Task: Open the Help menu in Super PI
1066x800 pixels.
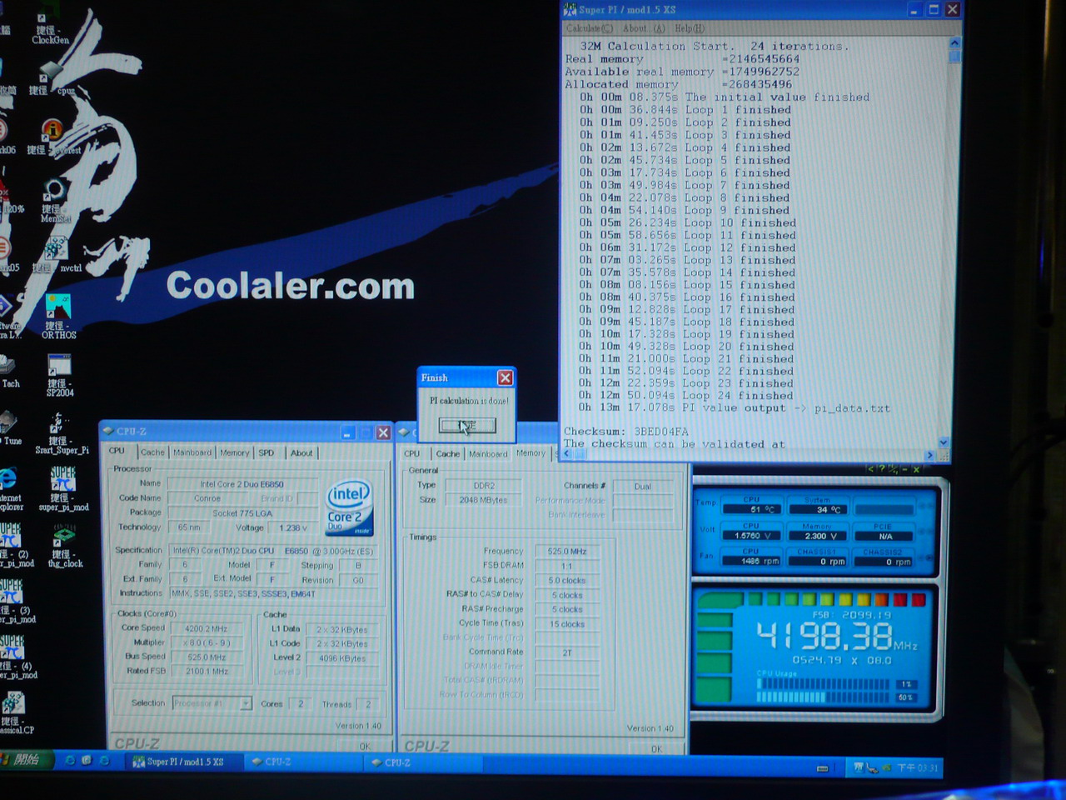Action: [689, 28]
